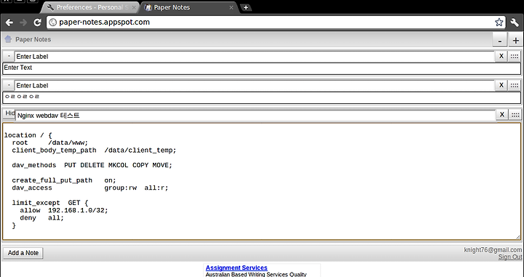The image size is (524, 277).
Task: Click the second note's Korean text area
Action: coord(262,97)
